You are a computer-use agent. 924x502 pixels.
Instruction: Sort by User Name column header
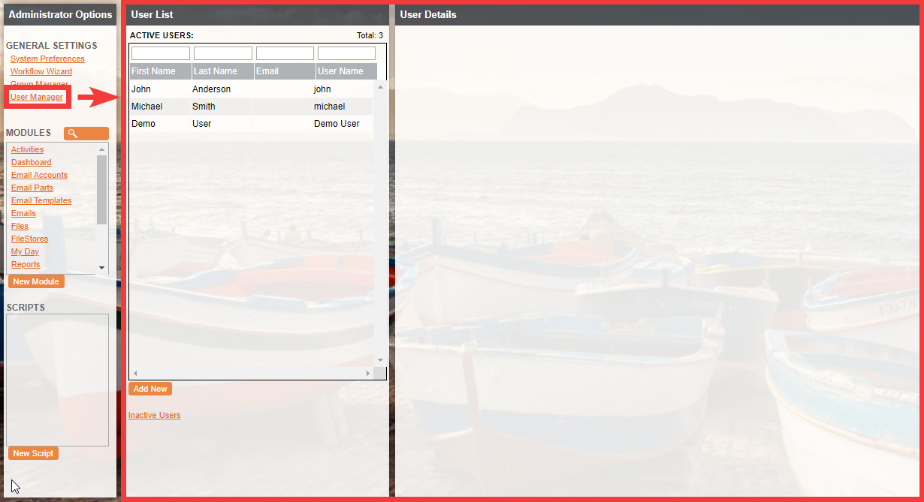click(346, 71)
